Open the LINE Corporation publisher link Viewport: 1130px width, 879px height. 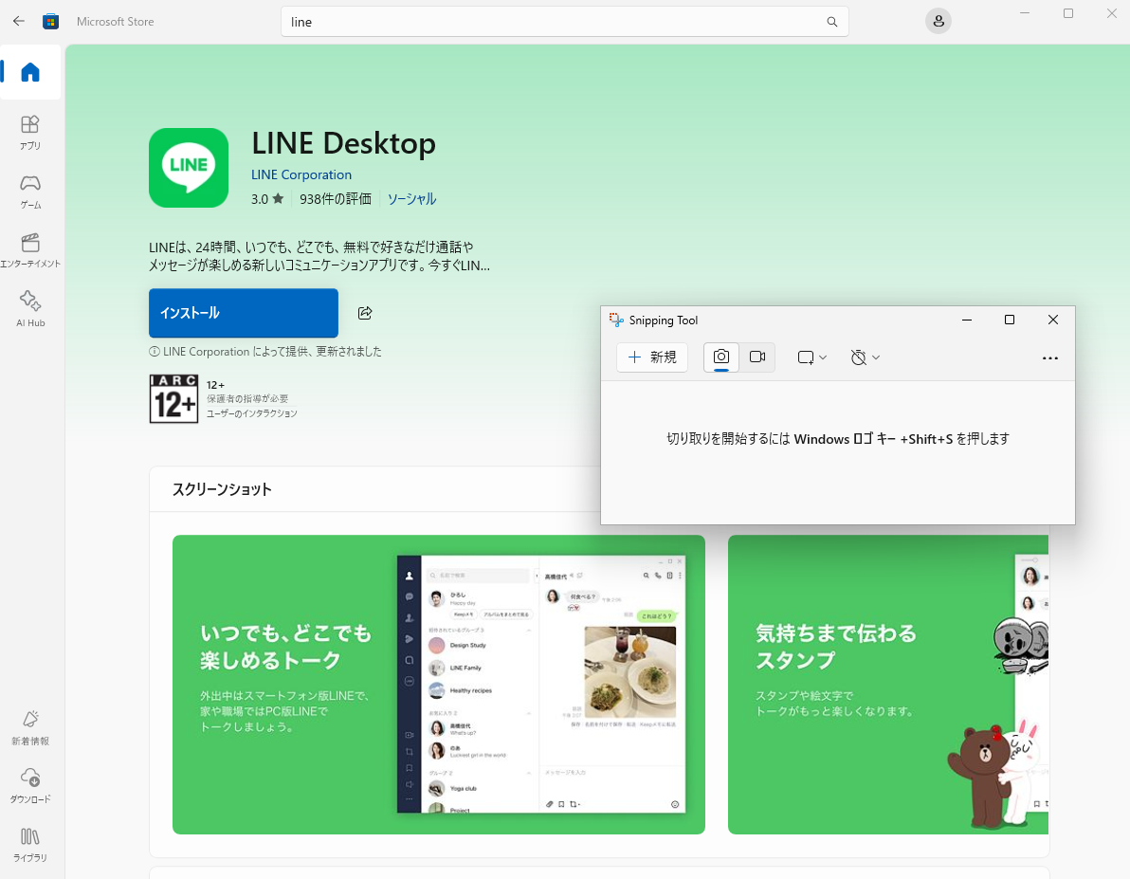(x=301, y=174)
